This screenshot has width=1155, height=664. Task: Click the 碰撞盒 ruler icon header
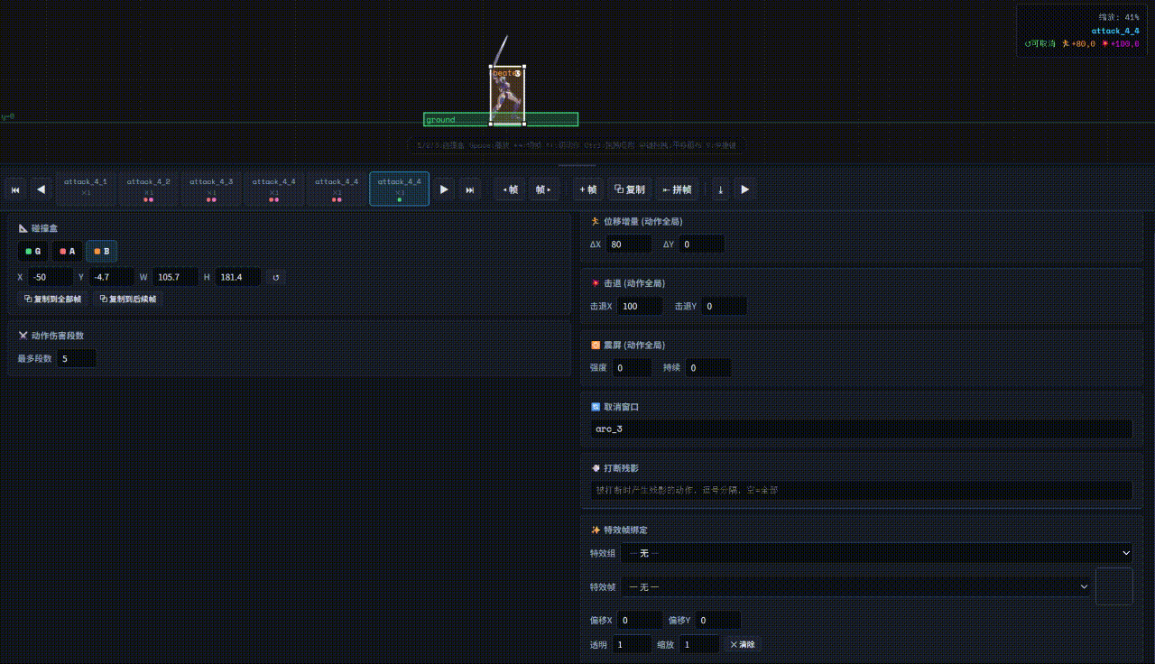point(23,228)
